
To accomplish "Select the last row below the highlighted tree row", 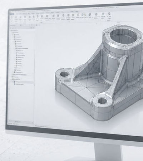I will (x=19, y=84).
